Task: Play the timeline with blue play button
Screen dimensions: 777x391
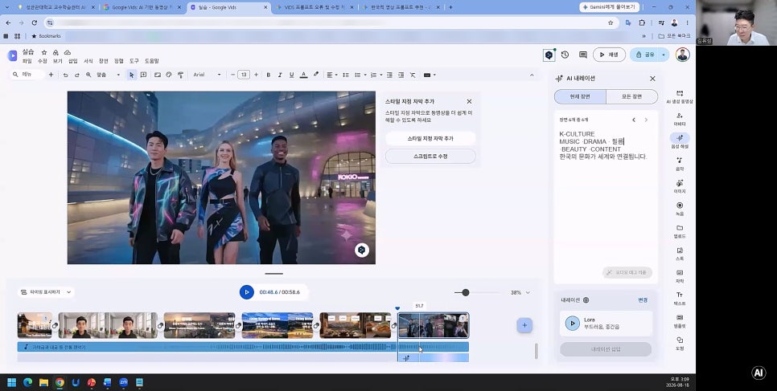Action: pos(246,292)
